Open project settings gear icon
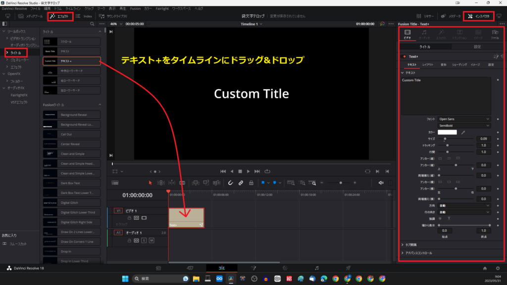 [x=498, y=268]
